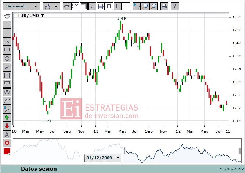245x173 pixels.
Task: Delete drawings with the red X tool
Action: click(7, 143)
